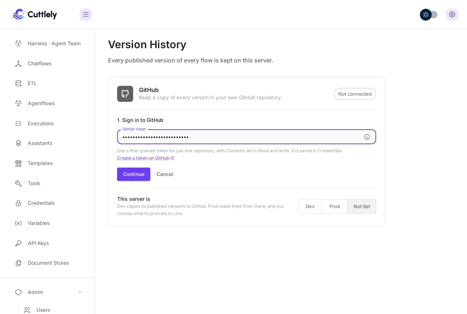
Task: Click the 'This server is' label
Action: pos(134,199)
